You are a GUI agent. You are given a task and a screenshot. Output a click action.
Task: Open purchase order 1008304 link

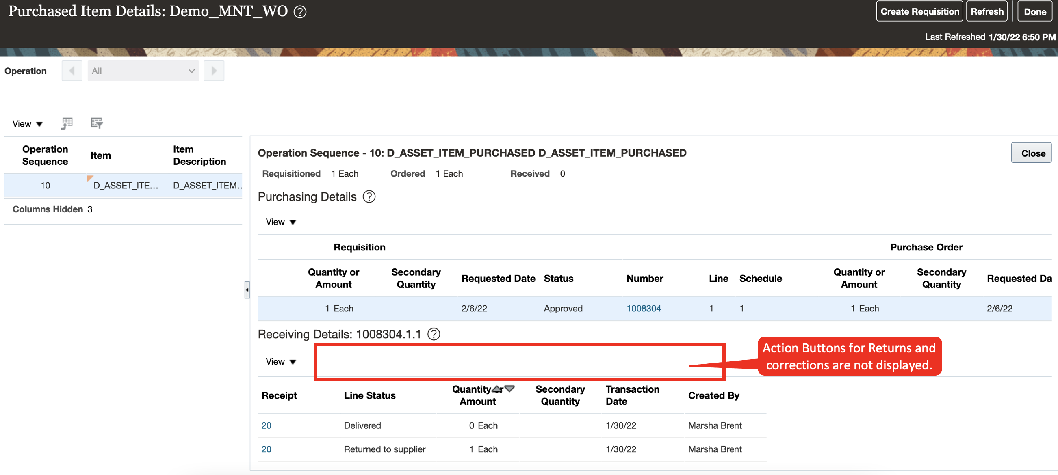click(643, 308)
